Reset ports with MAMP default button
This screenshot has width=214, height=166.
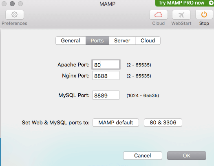(116, 123)
